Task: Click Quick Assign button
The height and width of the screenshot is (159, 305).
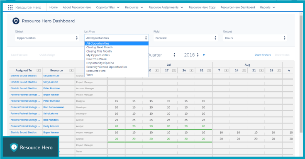Action: pos(47,55)
